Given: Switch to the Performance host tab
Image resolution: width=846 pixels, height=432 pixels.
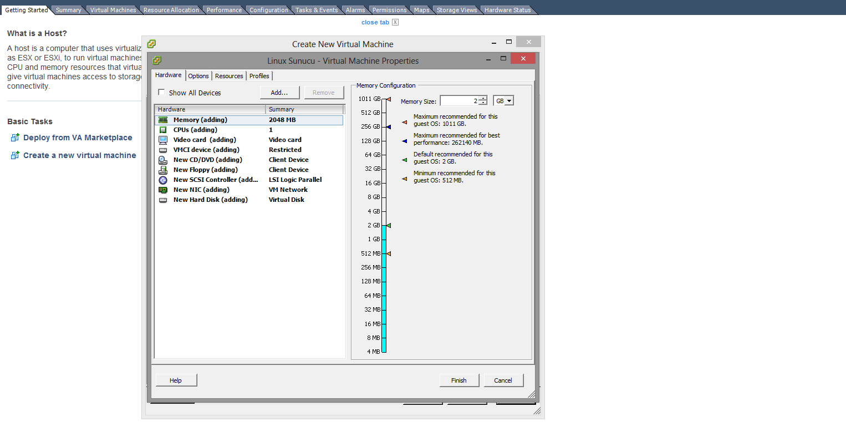Looking at the screenshot, I should tap(224, 10).
